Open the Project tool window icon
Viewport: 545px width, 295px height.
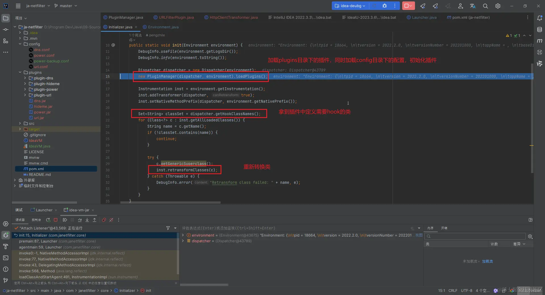pos(6,18)
